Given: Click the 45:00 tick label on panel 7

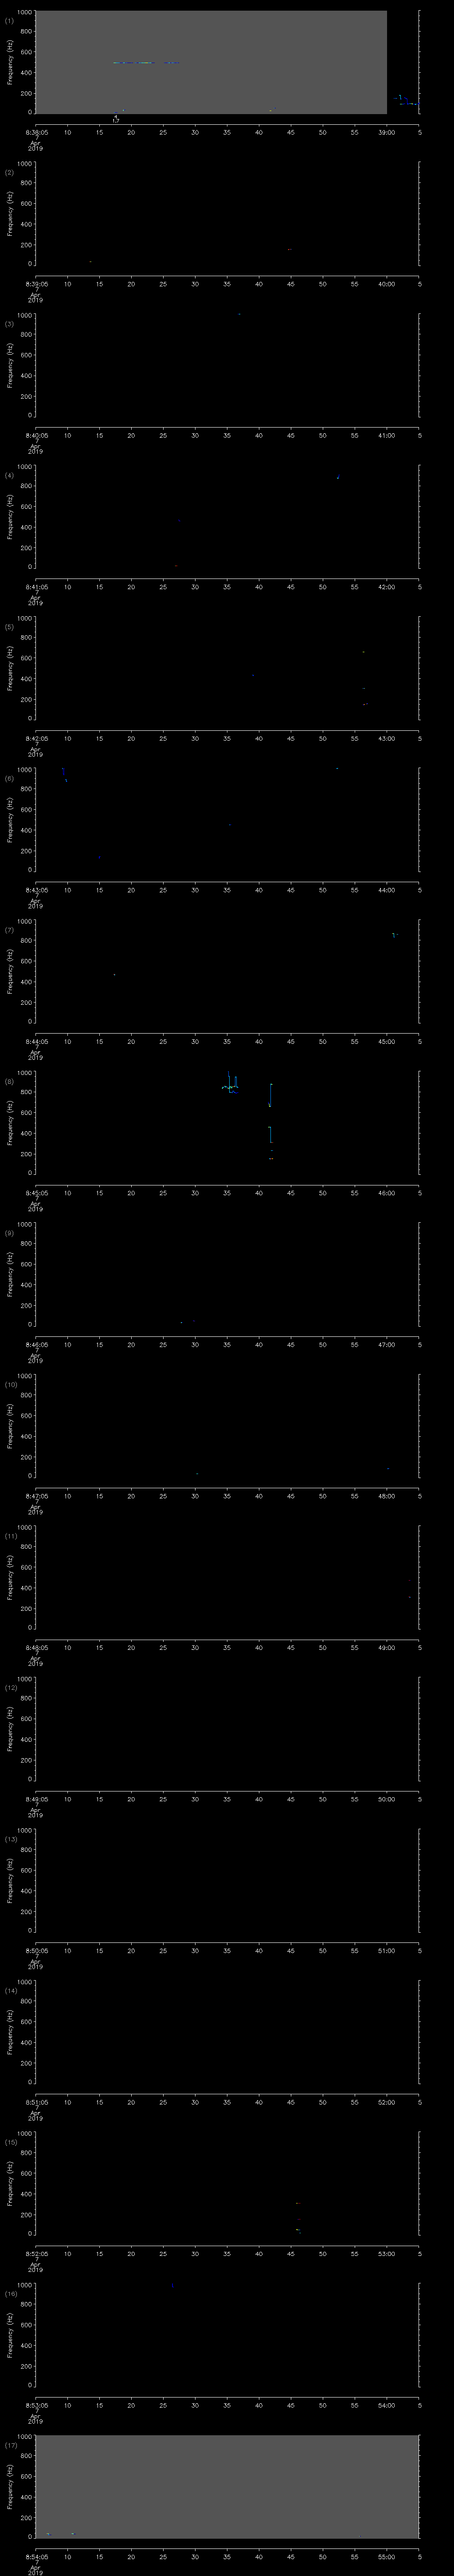Looking at the screenshot, I should [386, 1041].
